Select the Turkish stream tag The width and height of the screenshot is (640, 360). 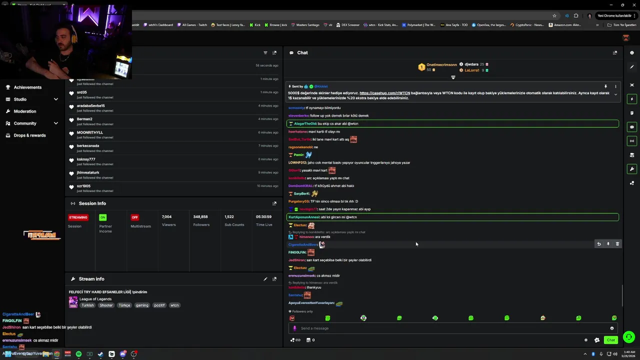[87, 305]
